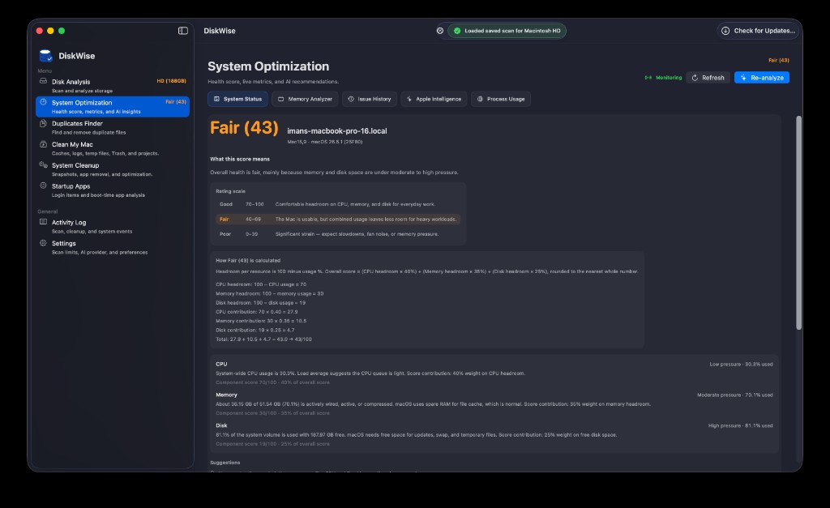
Task: Click the 'Rating scale' heading
Action: click(230, 191)
